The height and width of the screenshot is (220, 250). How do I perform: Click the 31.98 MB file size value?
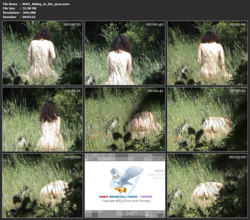tap(29, 8)
